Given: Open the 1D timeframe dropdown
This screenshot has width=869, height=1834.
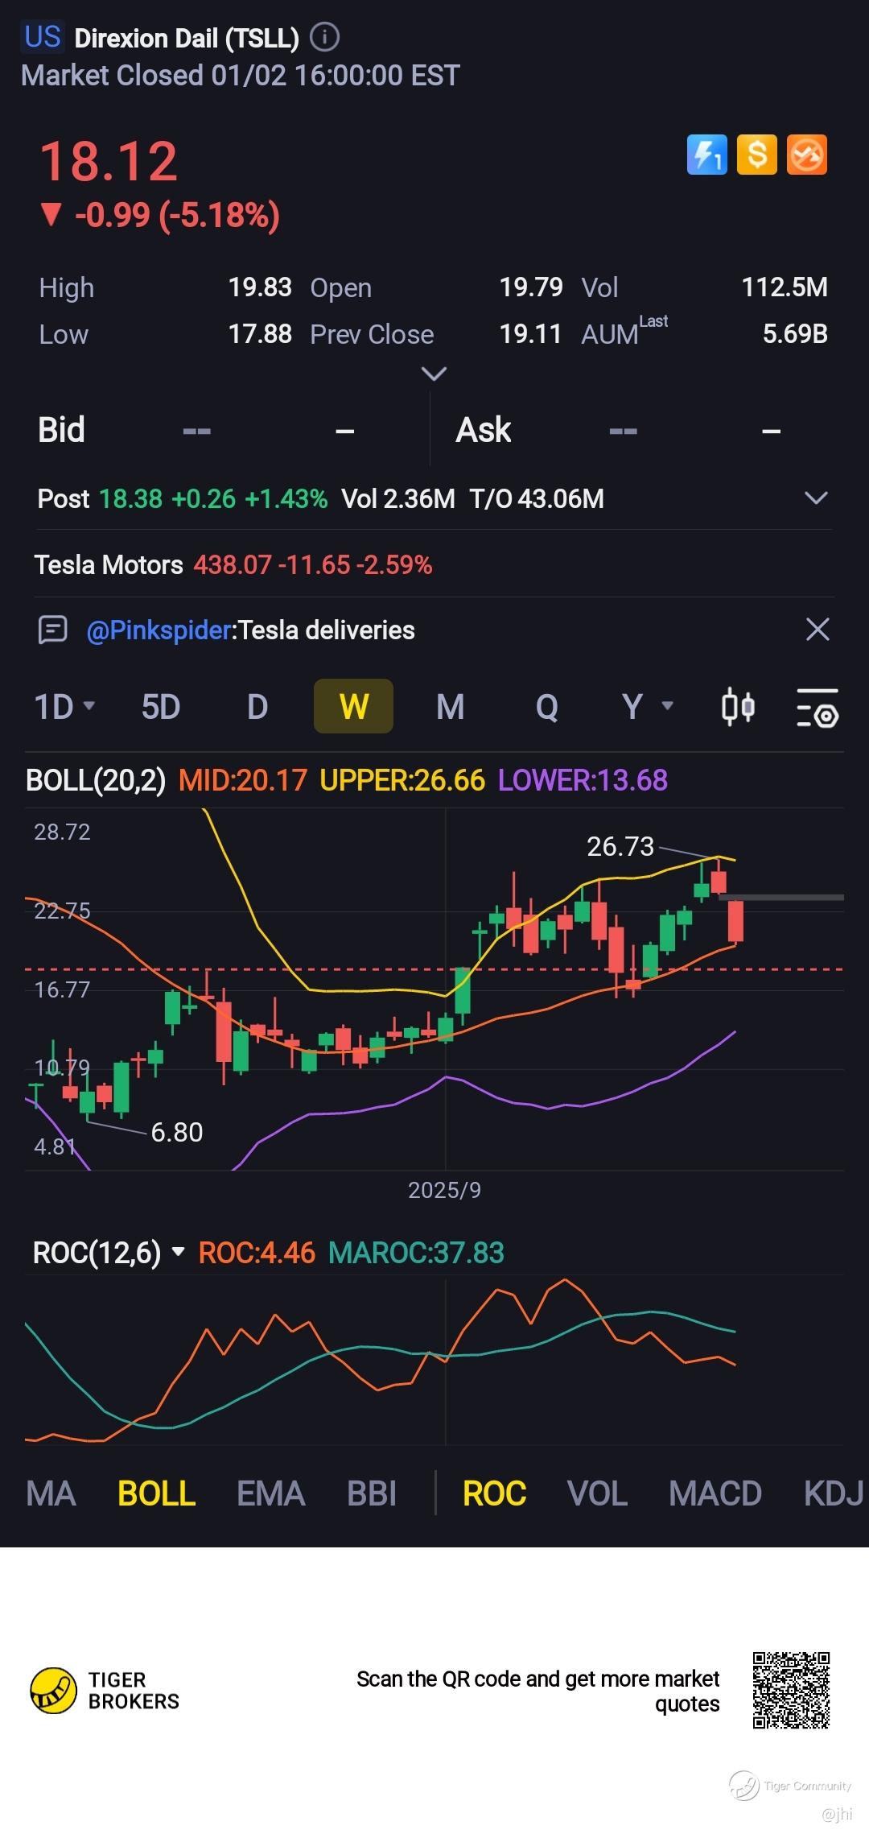Looking at the screenshot, I should [64, 707].
